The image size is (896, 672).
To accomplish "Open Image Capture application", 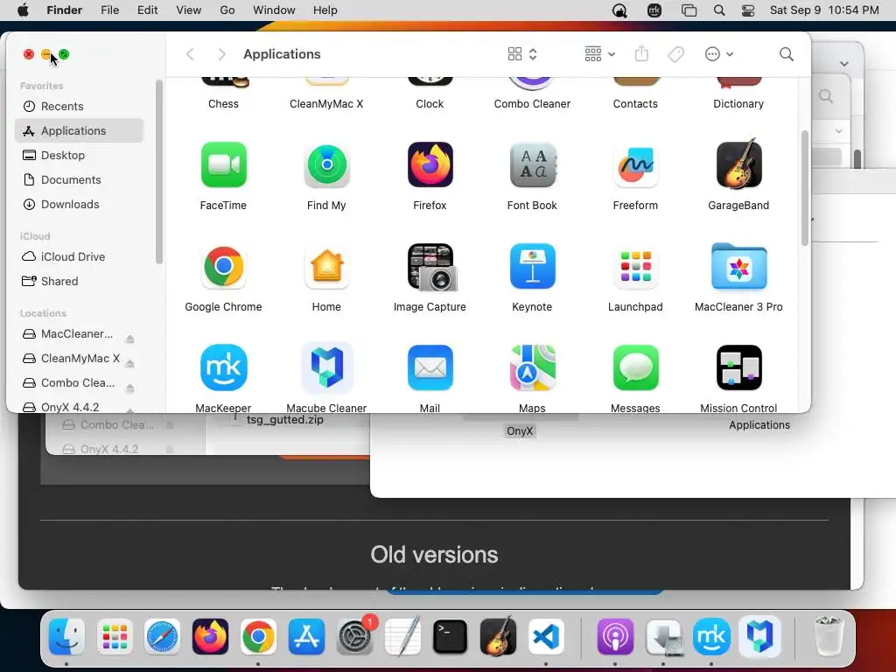I will pyautogui.click(x=431, y=268).
